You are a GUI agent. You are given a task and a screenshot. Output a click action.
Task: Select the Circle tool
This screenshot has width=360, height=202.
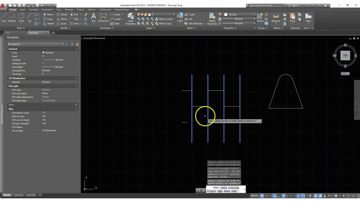click(21, 17)
